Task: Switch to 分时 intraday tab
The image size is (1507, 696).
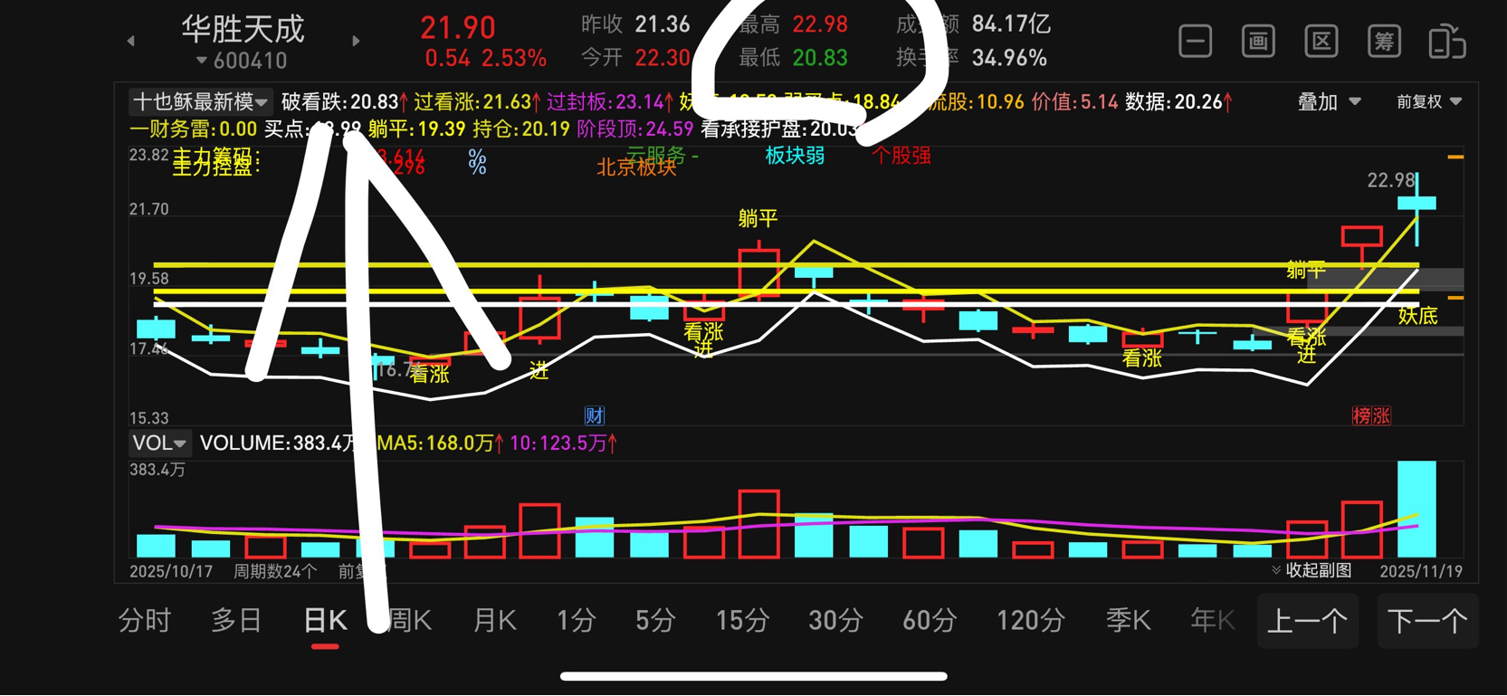Action: 145,621
